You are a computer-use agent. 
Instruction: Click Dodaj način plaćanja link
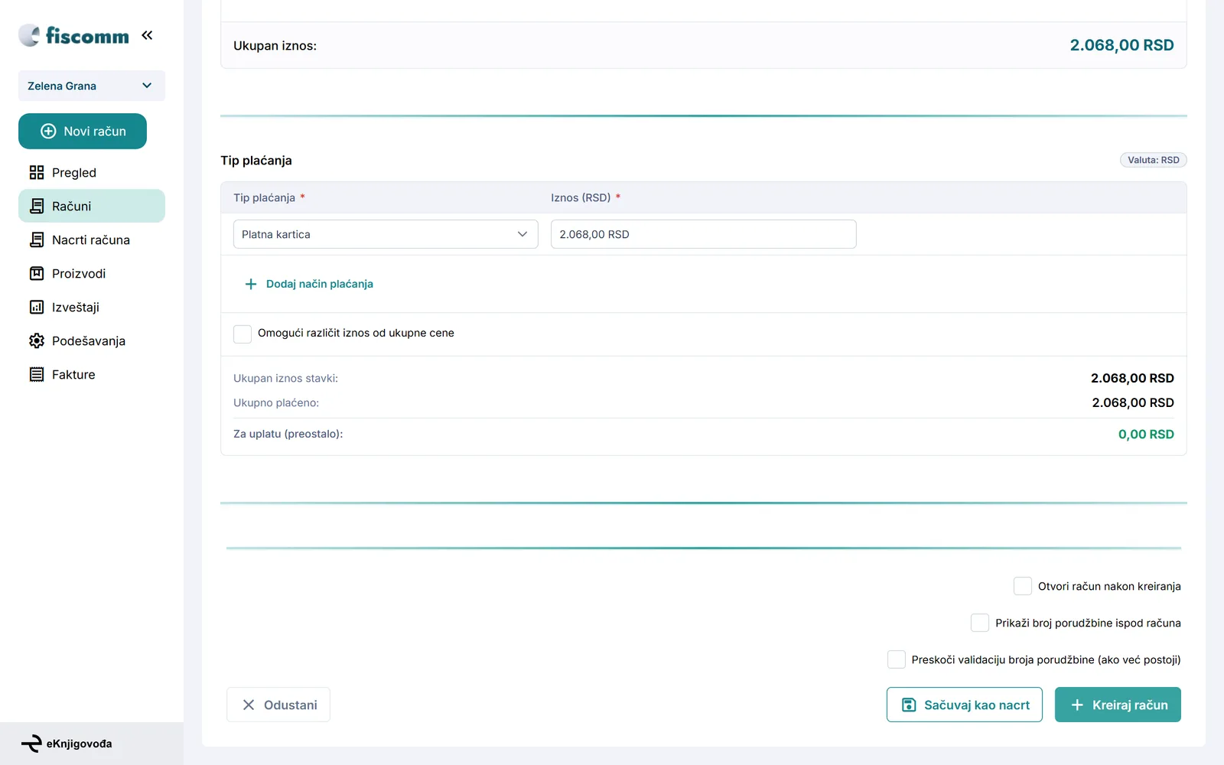pos(309,284)
